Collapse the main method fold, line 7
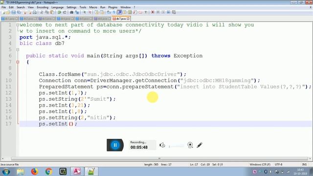 point(18,62)
